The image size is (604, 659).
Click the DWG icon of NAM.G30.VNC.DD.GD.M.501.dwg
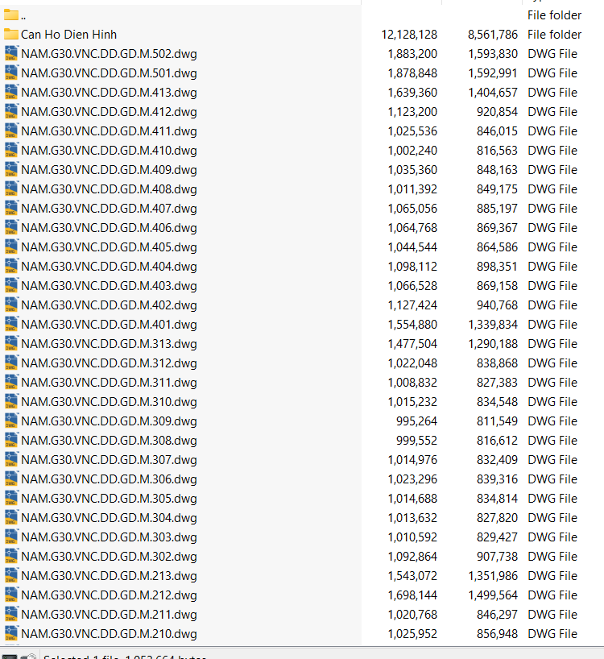click(x=11, y=73)
